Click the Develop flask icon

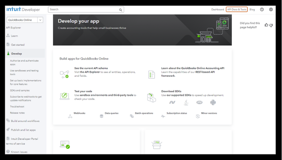pyautogui.click(x=8, y=53)
